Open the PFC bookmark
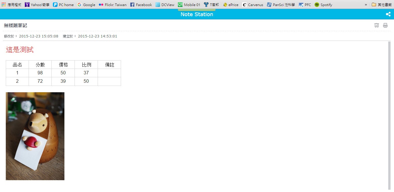The width and height of the screenshot is (394, 192). coord(305,5)
